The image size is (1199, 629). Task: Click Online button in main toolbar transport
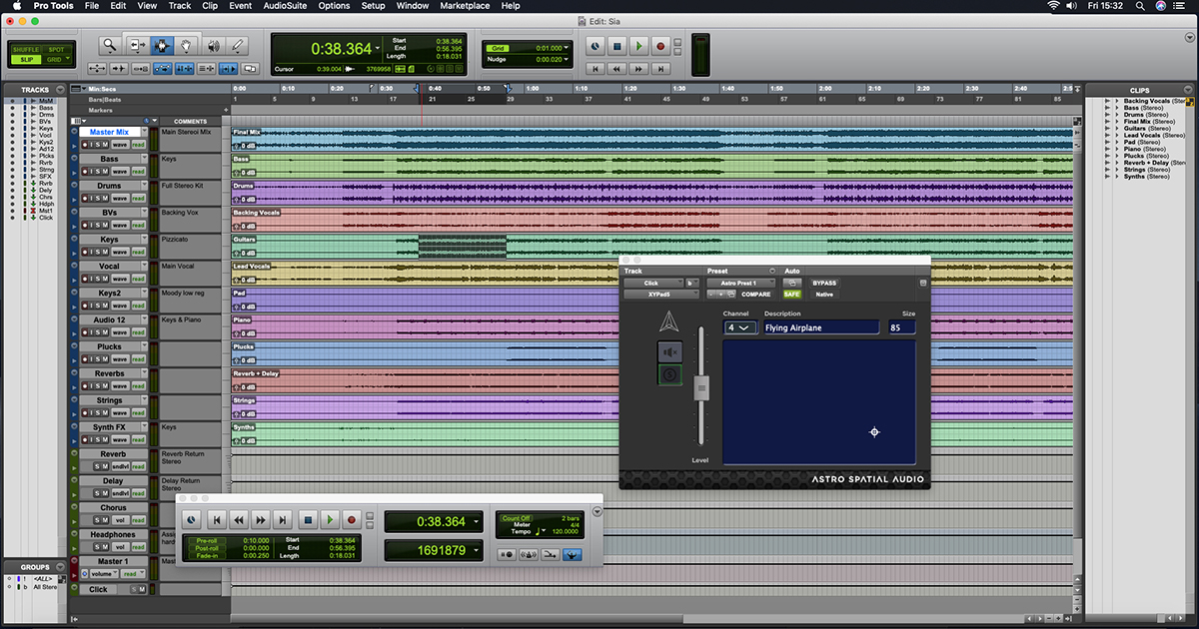pyautogui.click(x=595, y=46)
